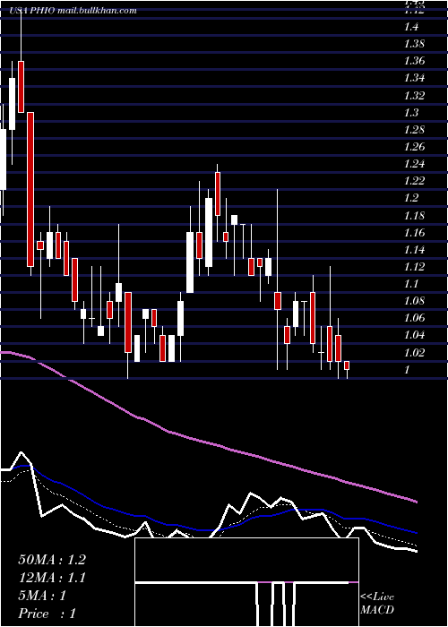Viewport: 448px width, 627px height.
Task: Select the 1.26 price axis label
Action: click(x=414, y=147)
